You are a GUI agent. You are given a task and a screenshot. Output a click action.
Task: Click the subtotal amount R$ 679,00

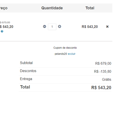click(103, 63)
